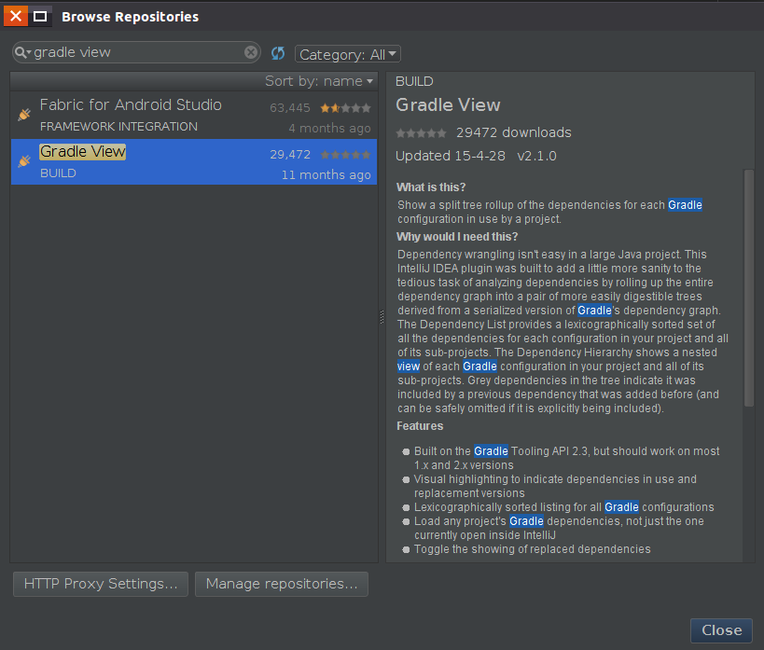764x650 pixels.
Task: Click the v2.1.0 version text
Action: (536, 156)
